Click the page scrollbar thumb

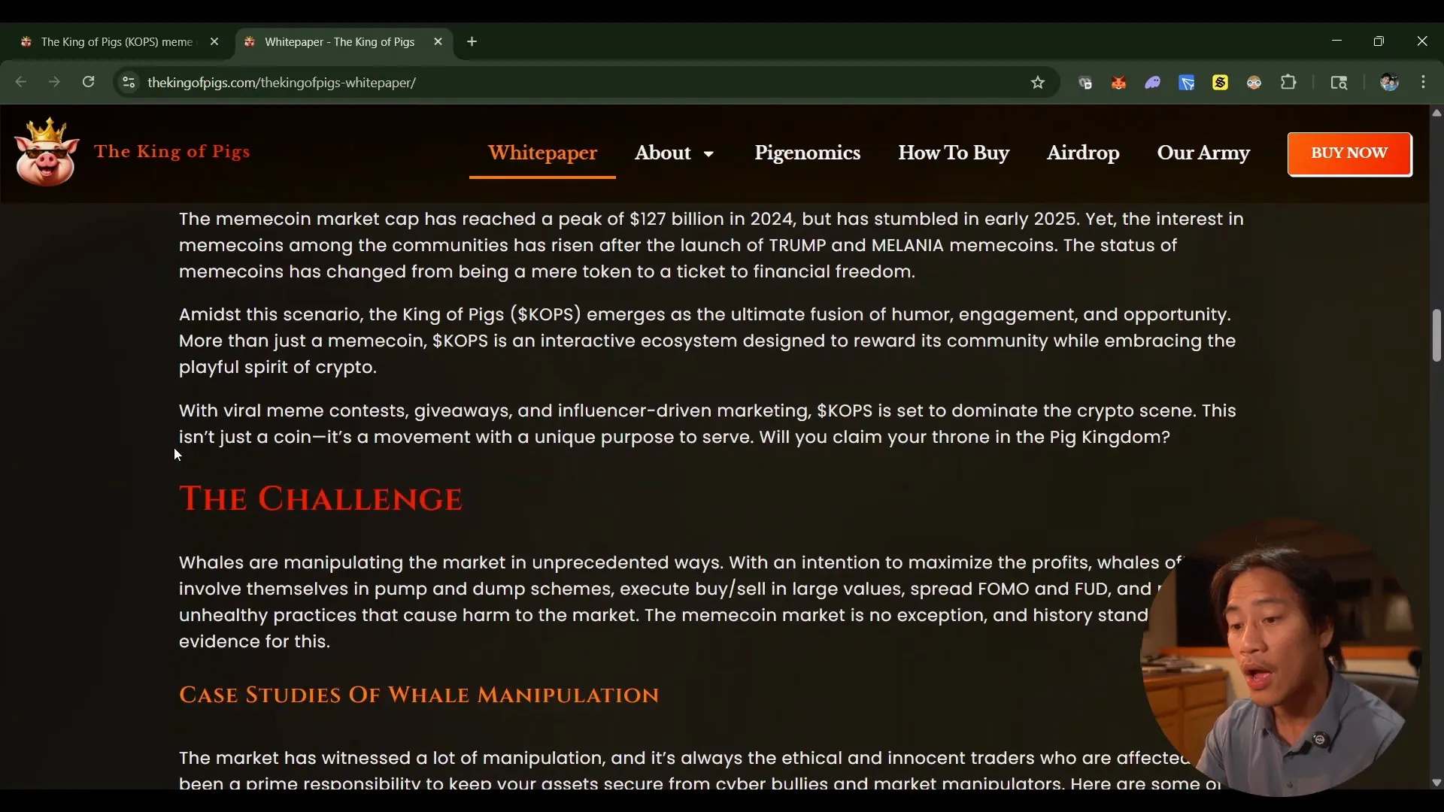click(1436, 335)
